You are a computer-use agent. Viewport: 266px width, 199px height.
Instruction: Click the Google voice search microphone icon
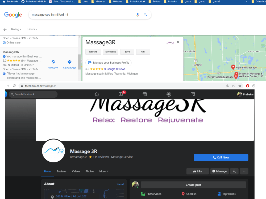tap(138, 15)
